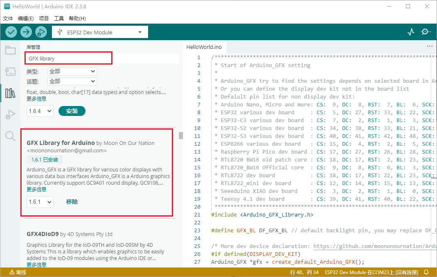This screenshot has width=437, height=277.
Task: Open the 1.6.4 version dropdown
Action: (40, 111)
